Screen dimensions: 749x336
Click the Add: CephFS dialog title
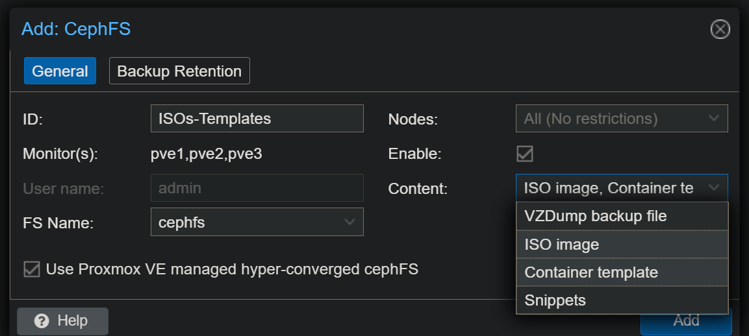(x=76, y=29)
